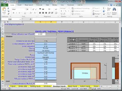122x91 pixels.
Task: Click the Fill down icon
Action: point(104,11)
